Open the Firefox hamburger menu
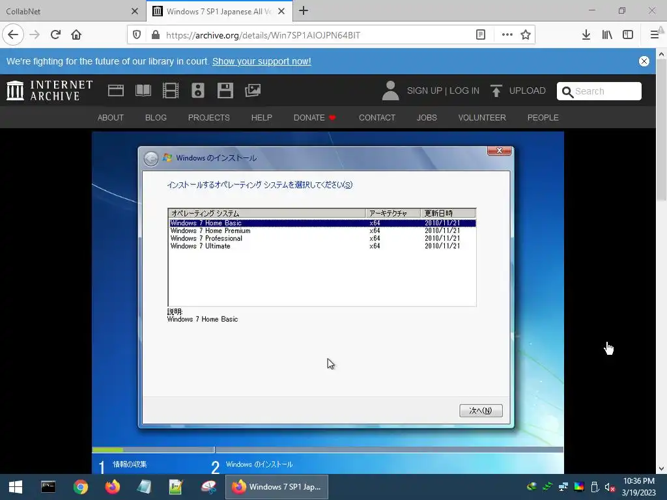The width and height of the screenshot is (667, 500). pos(655,35)
